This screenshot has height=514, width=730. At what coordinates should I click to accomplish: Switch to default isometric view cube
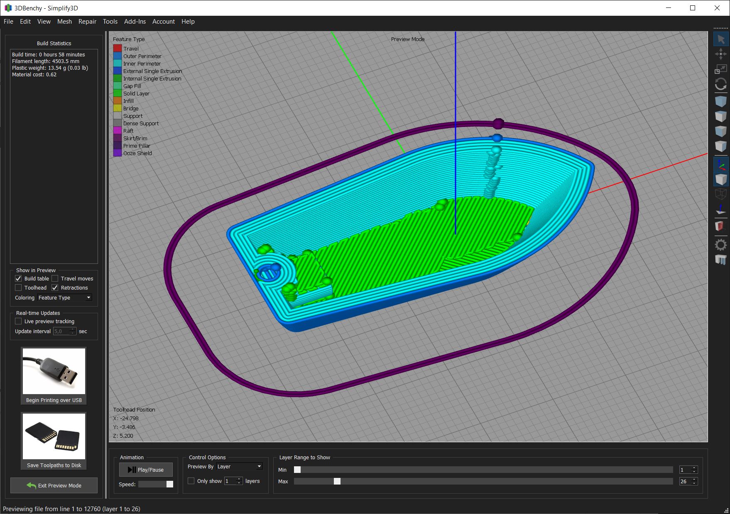click(720, 101)
